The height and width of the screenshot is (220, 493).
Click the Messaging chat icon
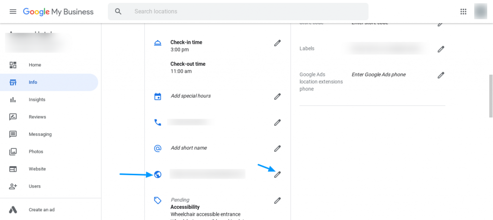pyautogui.click(x=13, y=134)
